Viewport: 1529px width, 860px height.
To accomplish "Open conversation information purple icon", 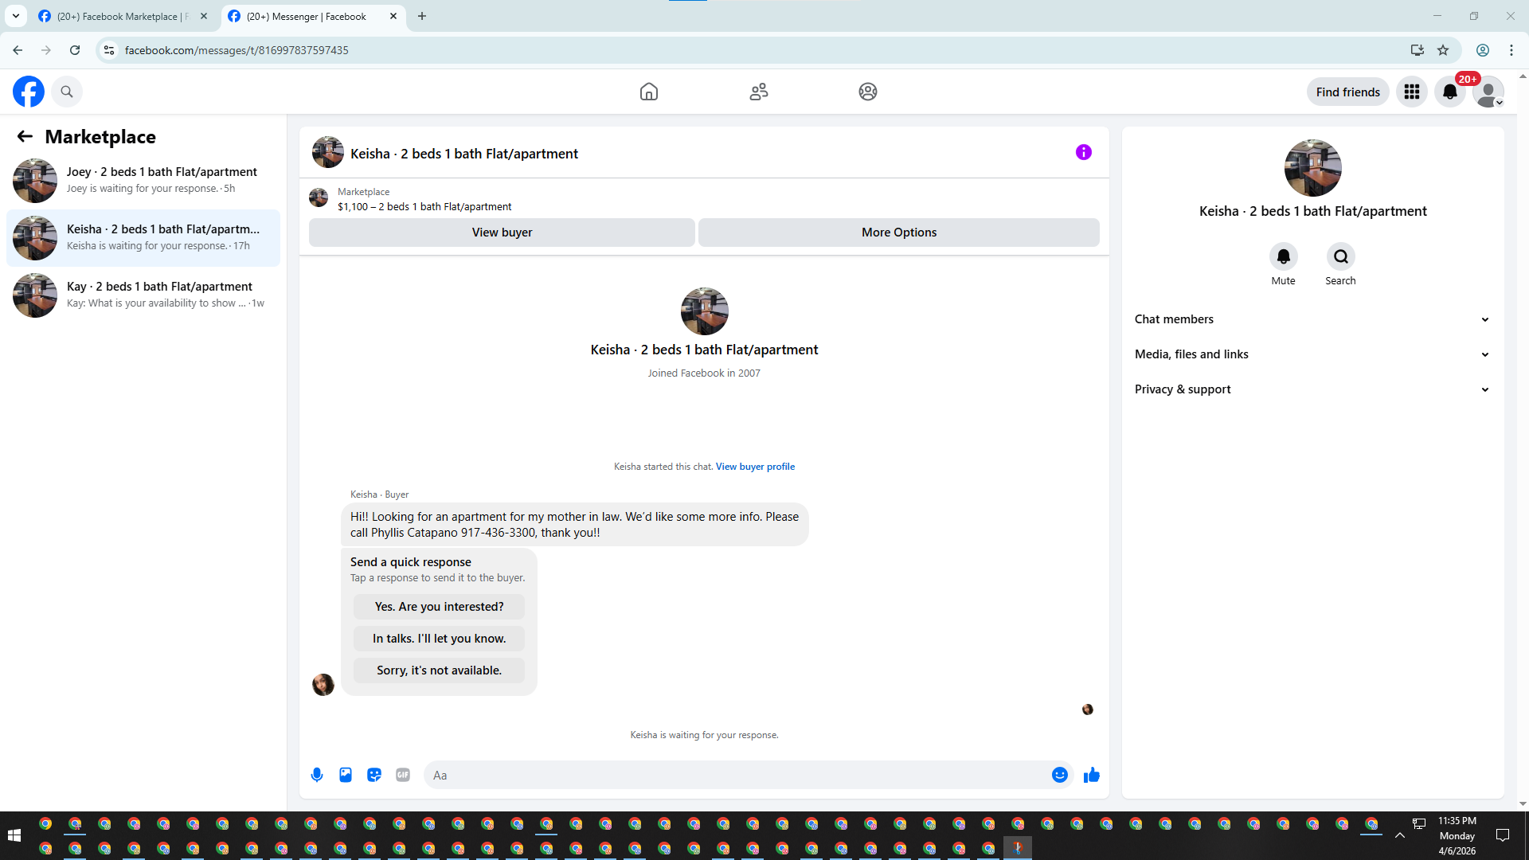I will click(1084, 152).
